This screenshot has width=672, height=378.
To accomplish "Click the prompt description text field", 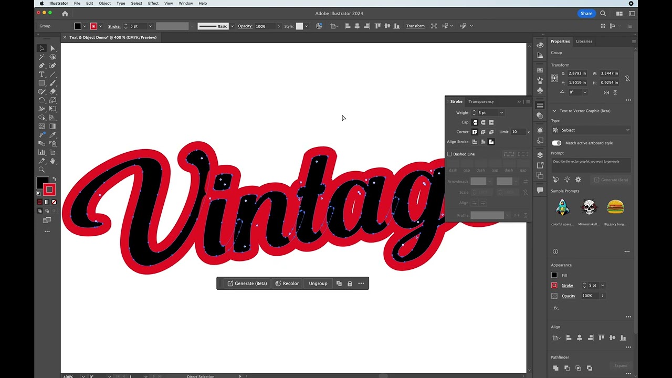I will tap(591, 165).
